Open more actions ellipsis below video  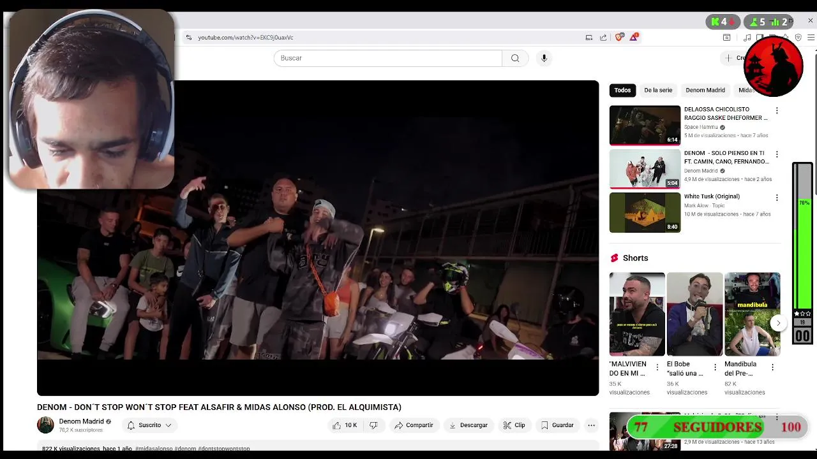click(591, 425)
